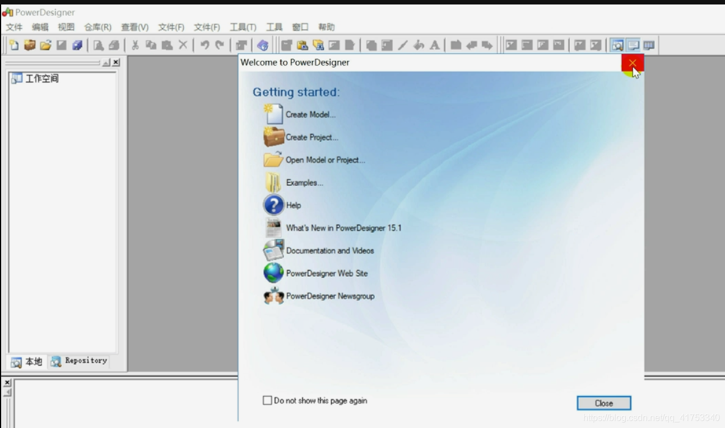Open 'Documentation and Videos' link
725x428 pixels.
pyautogui.click(x=330, y=250)
